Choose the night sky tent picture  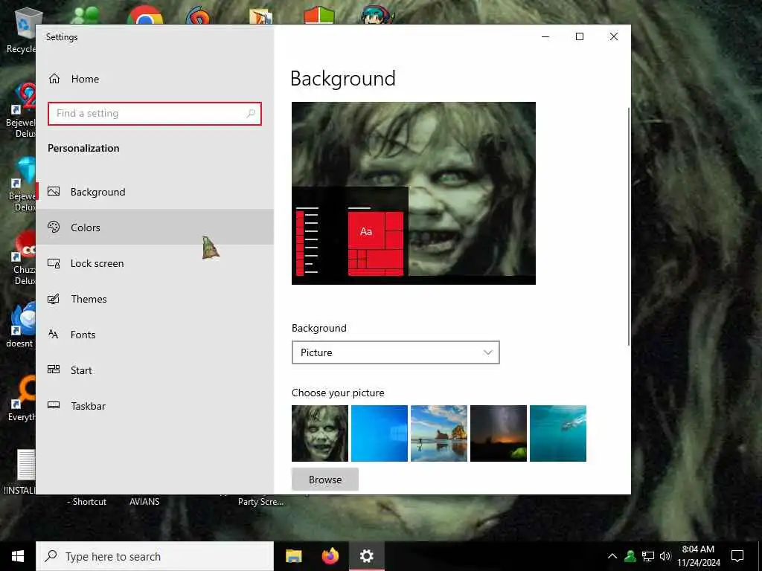[x=499, y=433]
